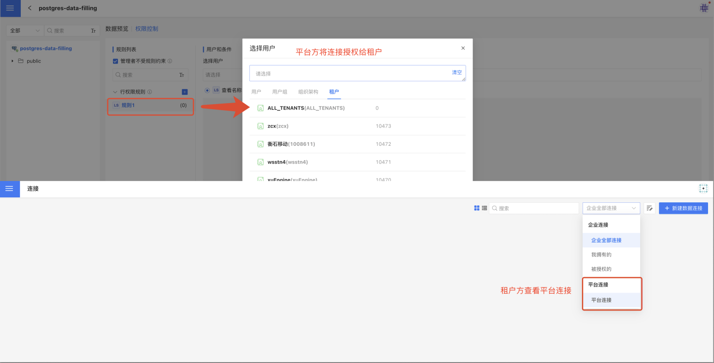Switch to the 用户组 tab
The height and width of the screenshot is (363, 714).
280,92
